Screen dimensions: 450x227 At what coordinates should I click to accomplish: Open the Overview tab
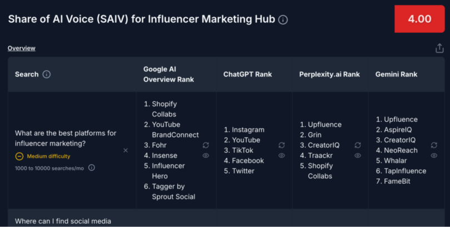tap(22, 48)
